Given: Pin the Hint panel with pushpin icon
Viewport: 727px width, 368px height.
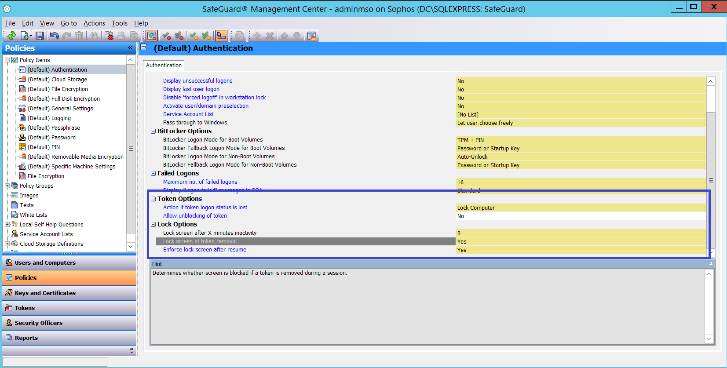Looking at the screenshot, I should [x=711, y=264].
